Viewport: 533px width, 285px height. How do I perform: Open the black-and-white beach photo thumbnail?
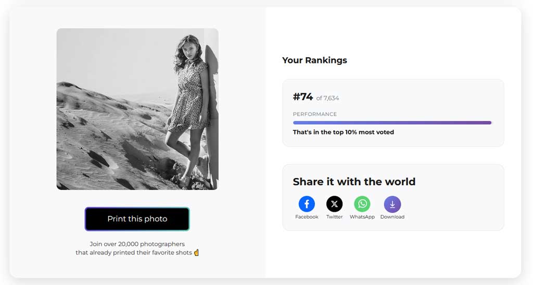point(137,109)
